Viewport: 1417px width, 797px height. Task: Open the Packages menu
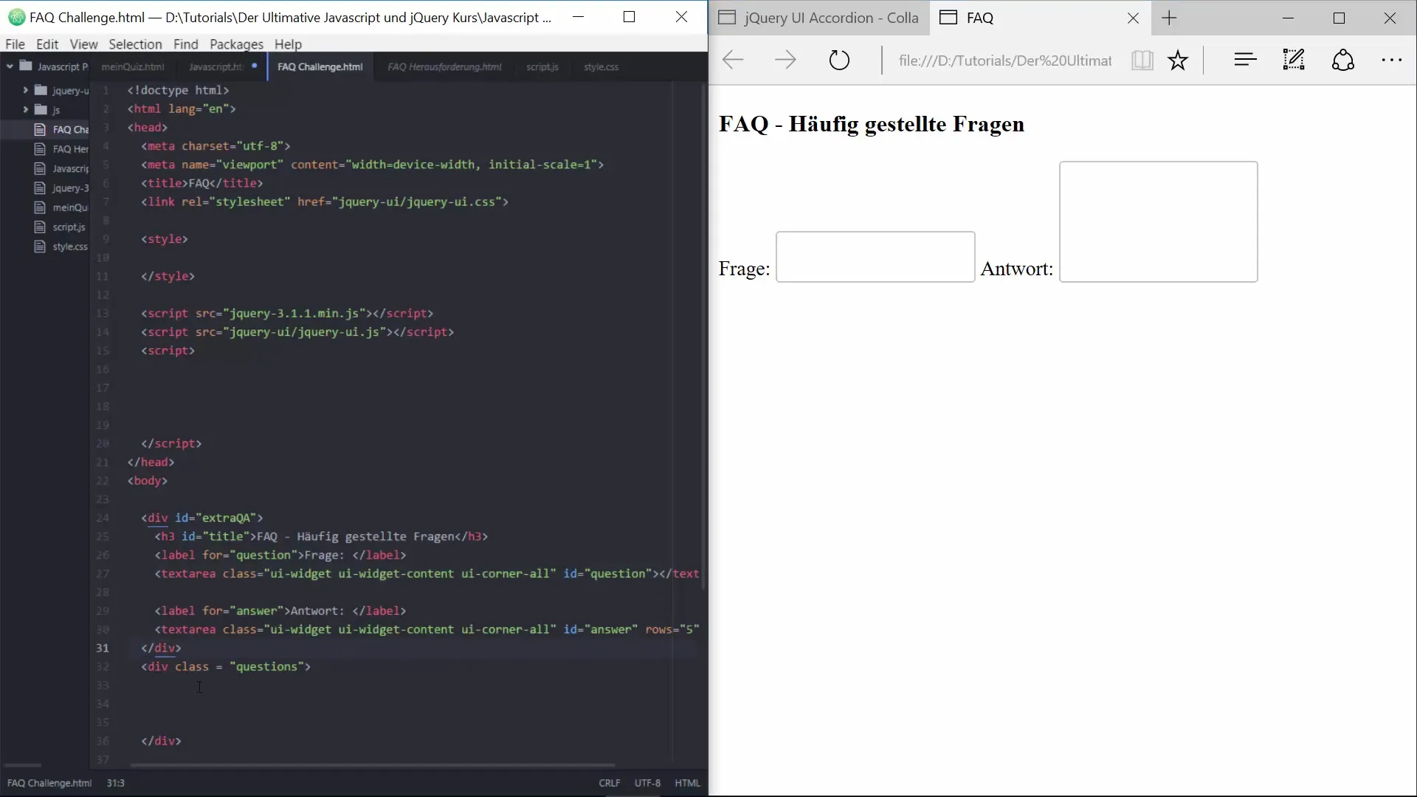(236, 44)
